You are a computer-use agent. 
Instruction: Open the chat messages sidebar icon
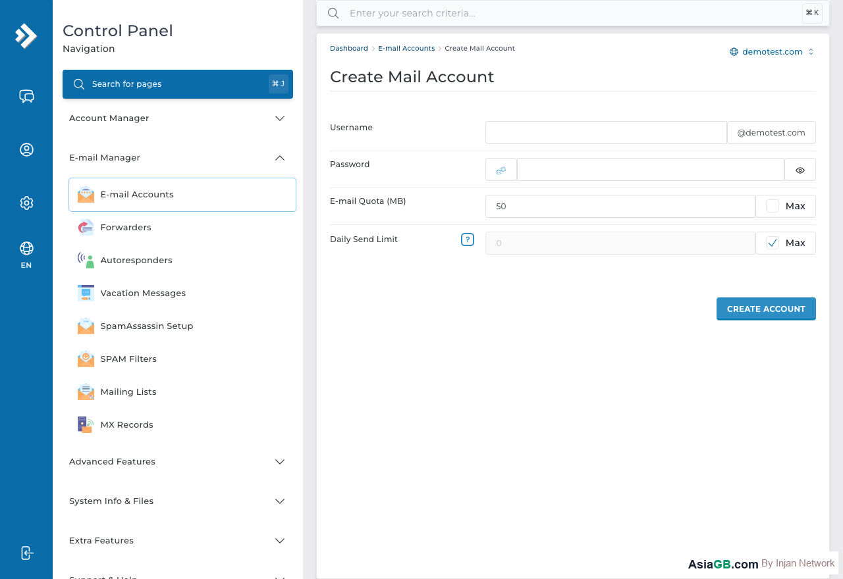click(x=26, y=97)
